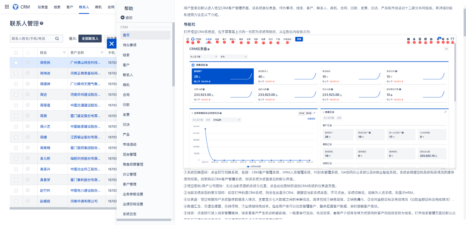This screenshot has height=226, width=466.
Task: Click the star icon in table header
Action: point(28,53)
